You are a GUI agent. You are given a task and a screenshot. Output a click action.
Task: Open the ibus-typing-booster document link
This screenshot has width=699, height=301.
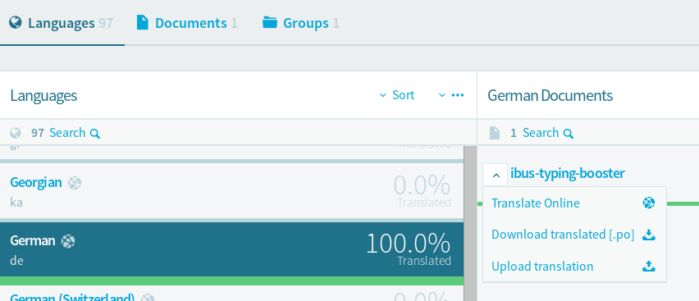pyautogui.click(x=568, y=173)
